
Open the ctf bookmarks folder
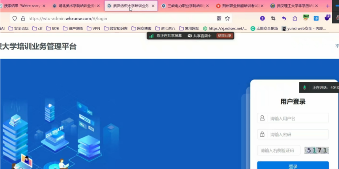point(37,28)
